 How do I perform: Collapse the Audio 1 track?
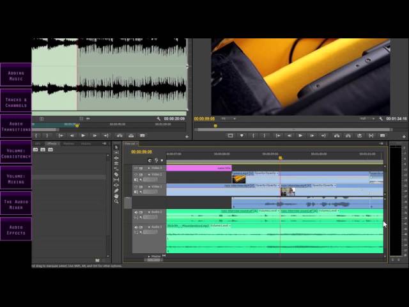point(149,228)
